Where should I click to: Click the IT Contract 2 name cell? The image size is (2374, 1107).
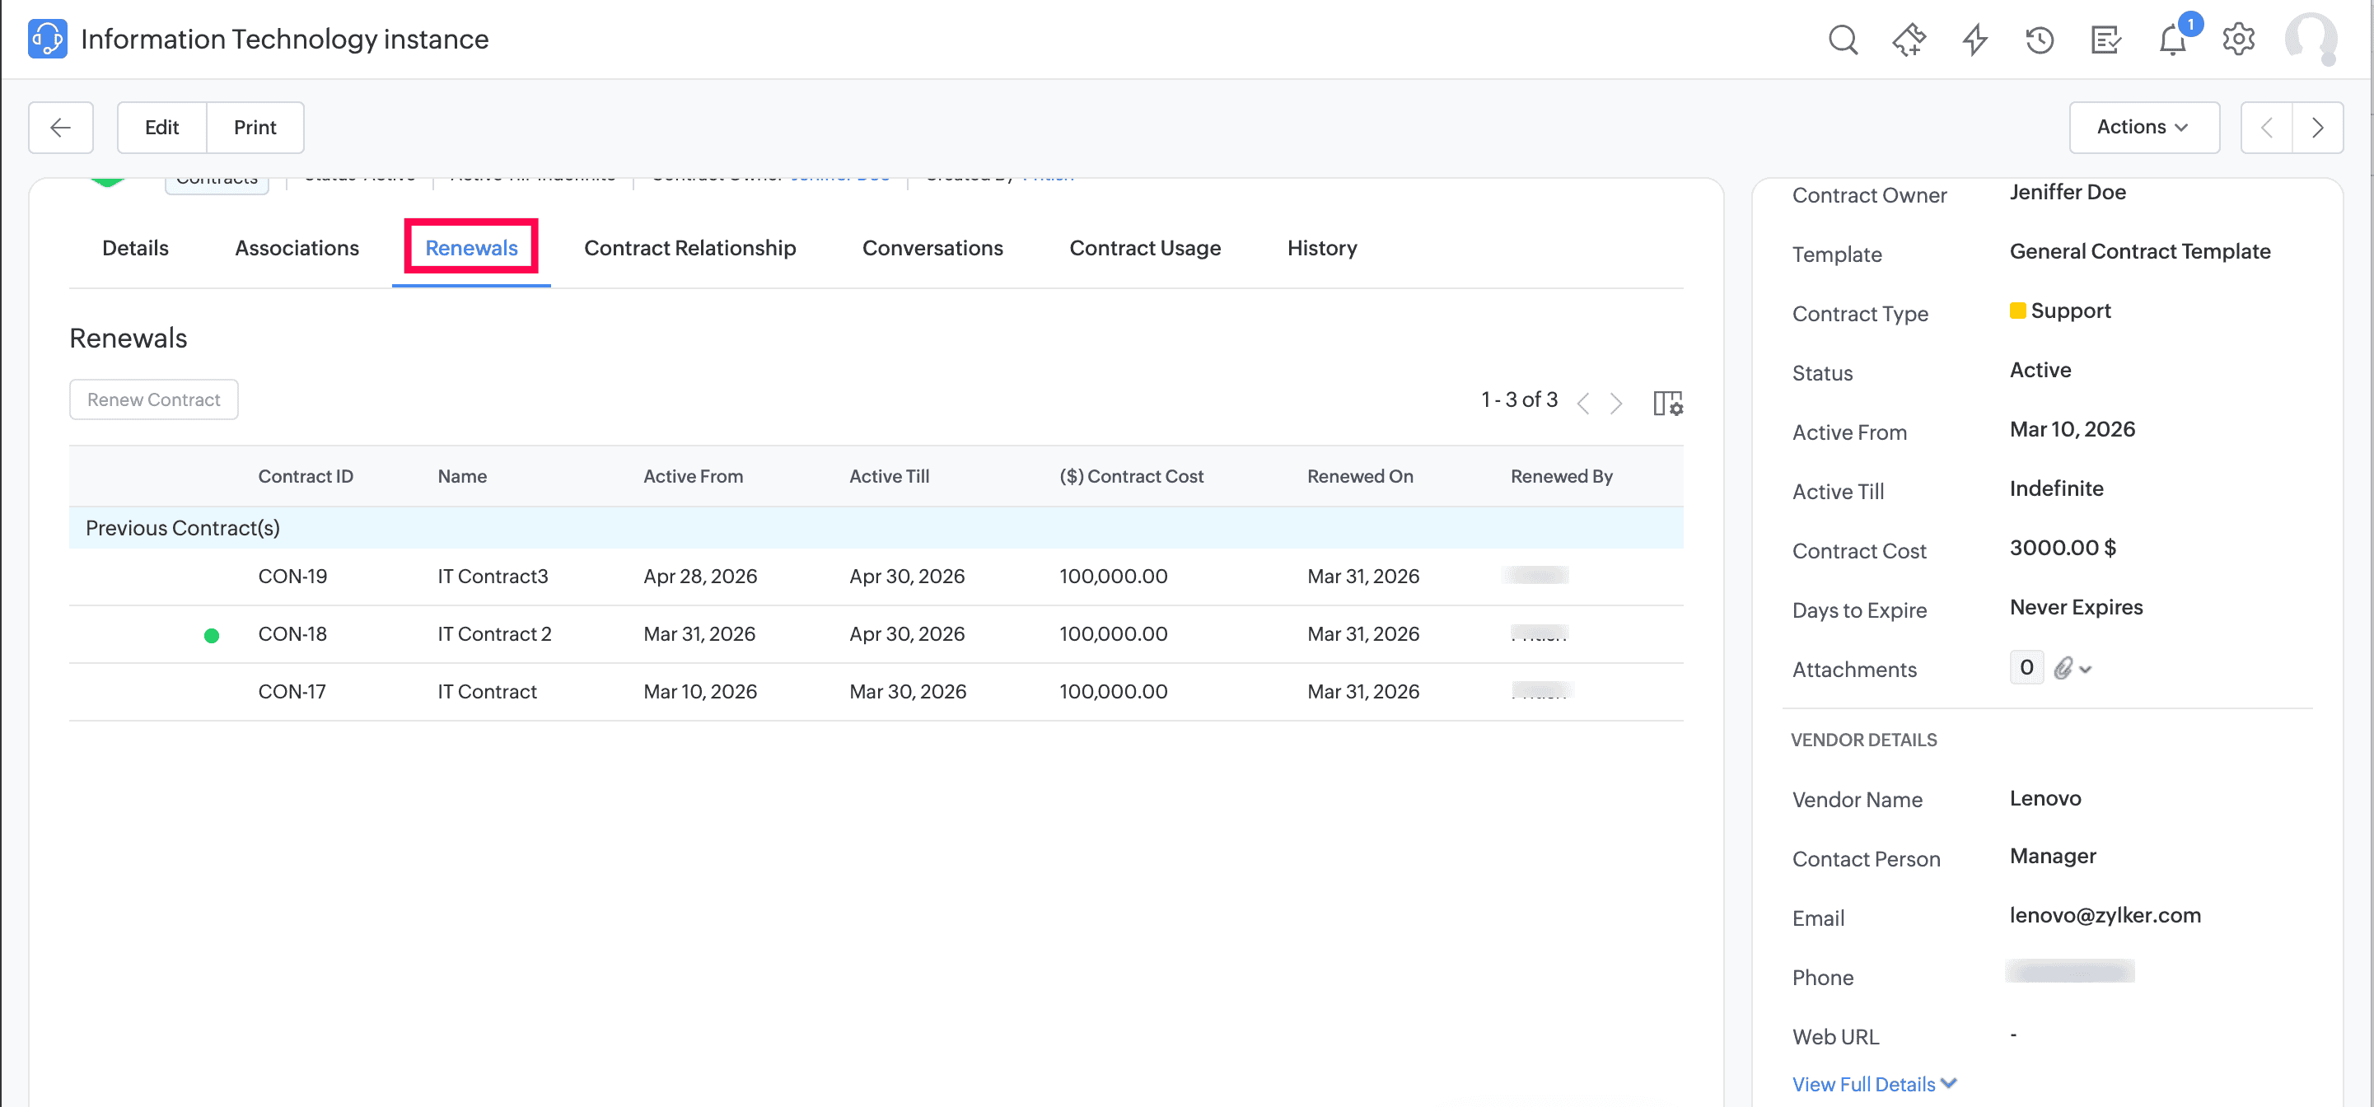[494, 634]
